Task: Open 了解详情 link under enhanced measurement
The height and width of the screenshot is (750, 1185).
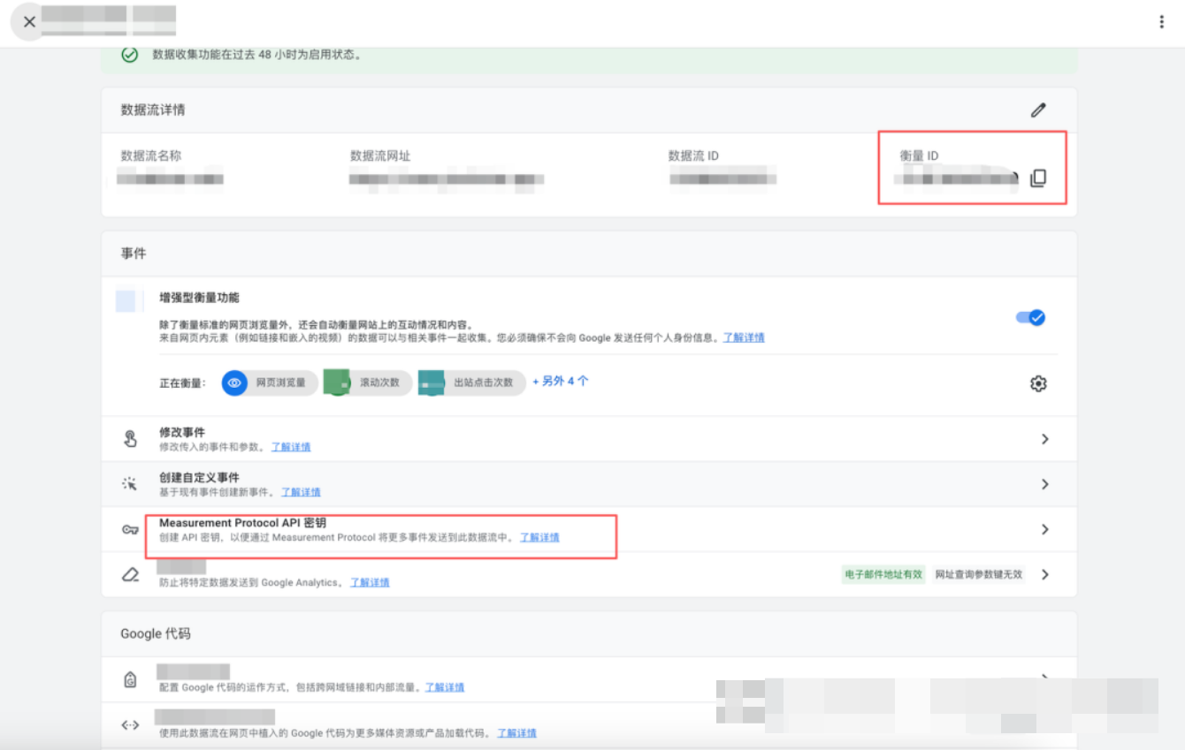Action: coord(743,337)
